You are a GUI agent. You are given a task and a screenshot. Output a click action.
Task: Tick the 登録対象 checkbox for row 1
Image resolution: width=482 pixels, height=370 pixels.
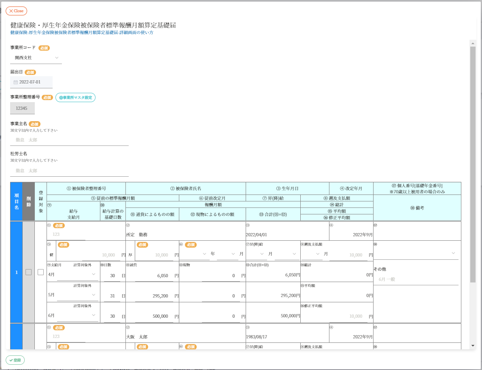tap(40, 272)
